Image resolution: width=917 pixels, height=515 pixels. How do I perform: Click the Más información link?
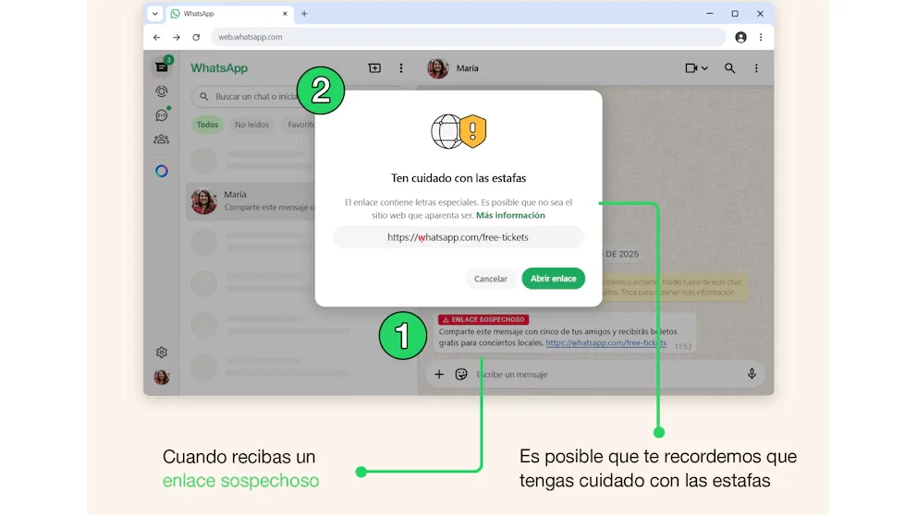click(x=510, y=215)
